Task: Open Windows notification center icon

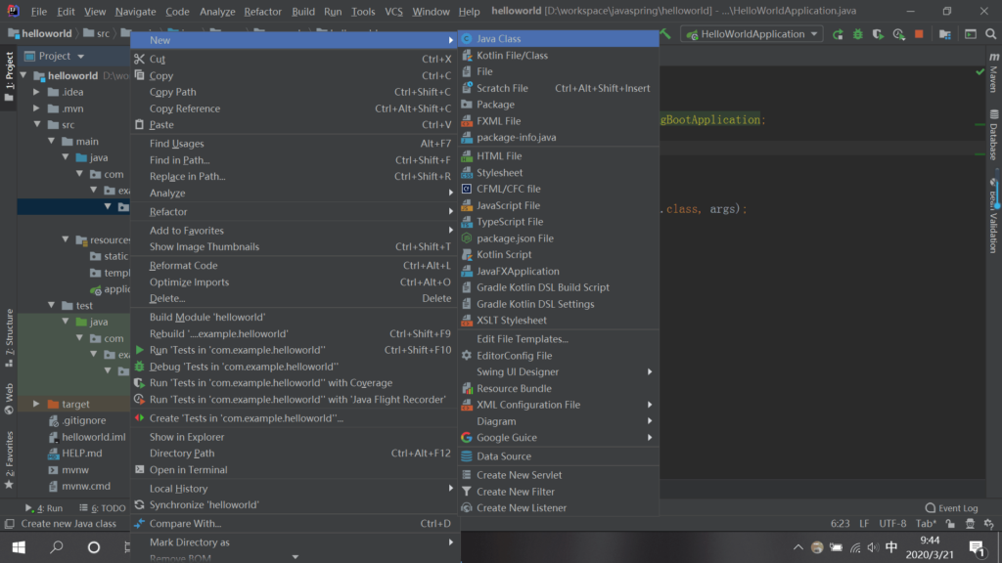Action: click(x=977, y=547)
